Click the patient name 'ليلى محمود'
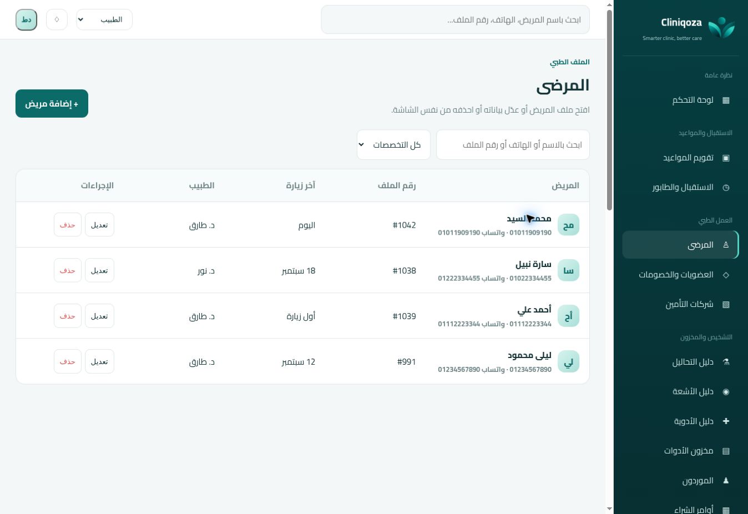The image size is (748, 514). tap(529, 355)
